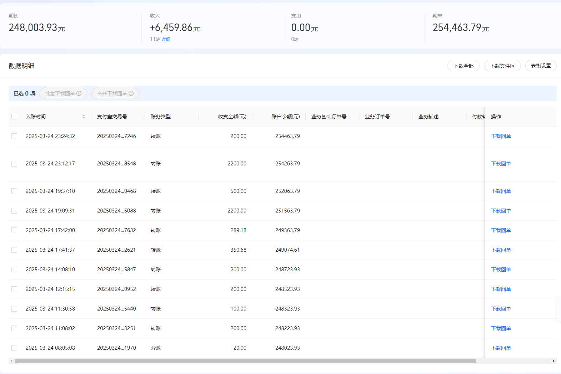Download receipt for transaction 20250324...0952
Image resolution: width=561 pixels, height=374 pixels.
pyautogui.click(x=501, y=289)
